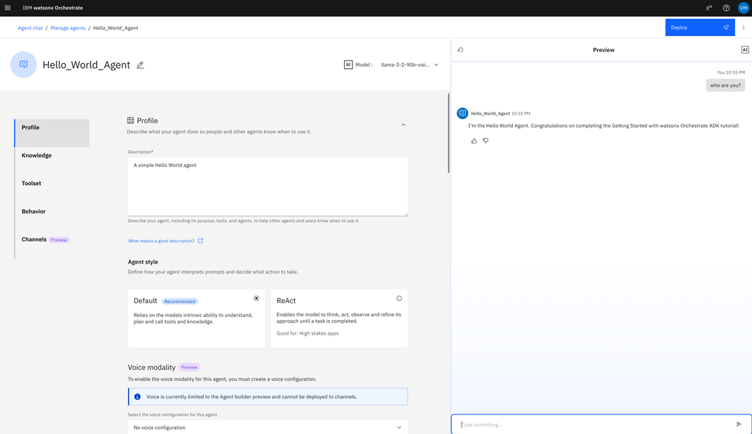Open the VM user avatar menu
752x434 pixels.
pyautogui.click(x=744, y=8)
